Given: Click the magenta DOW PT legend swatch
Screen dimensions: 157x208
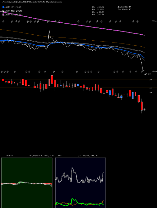Looking at the screenshot, I should point(3,14).
